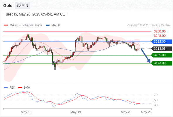The image size is (173, 117).
Task: Click the Research © 2025 Trading Central text
Action: click(x=148, y=25)
